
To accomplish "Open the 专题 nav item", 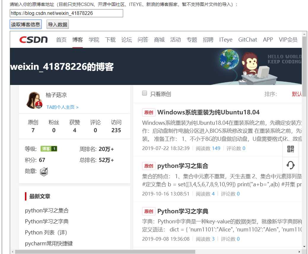I will tap(192, 40).
